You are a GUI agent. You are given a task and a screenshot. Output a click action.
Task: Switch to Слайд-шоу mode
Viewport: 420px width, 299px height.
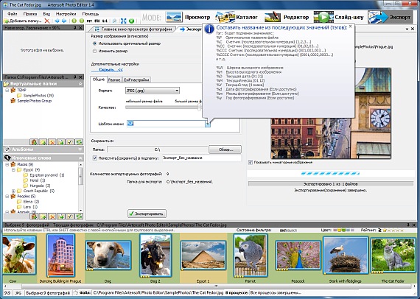[x=338, y=17]
